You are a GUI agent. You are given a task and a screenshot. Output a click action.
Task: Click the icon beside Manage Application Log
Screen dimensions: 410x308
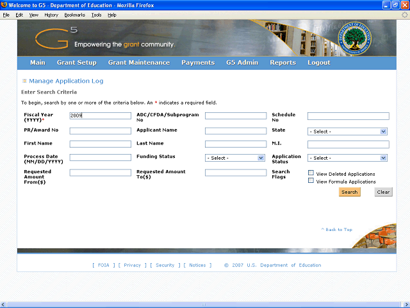[24, 81]
